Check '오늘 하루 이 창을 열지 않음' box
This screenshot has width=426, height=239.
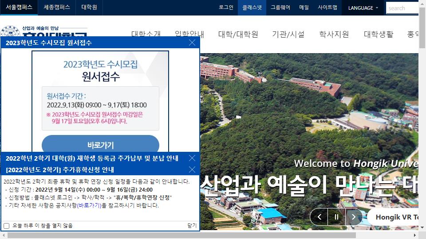coord(7,226)
